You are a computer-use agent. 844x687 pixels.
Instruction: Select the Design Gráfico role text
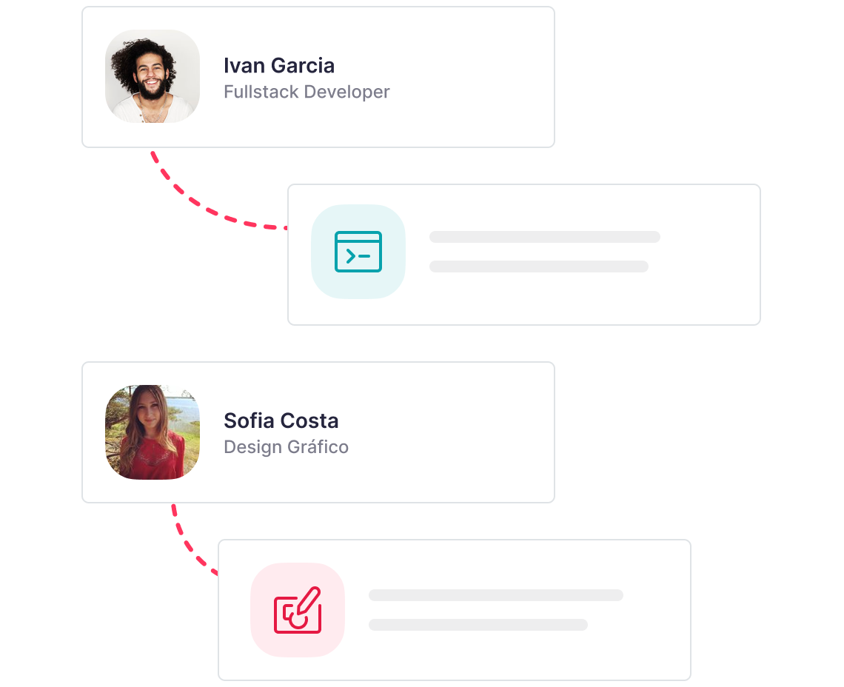point(286,447)
